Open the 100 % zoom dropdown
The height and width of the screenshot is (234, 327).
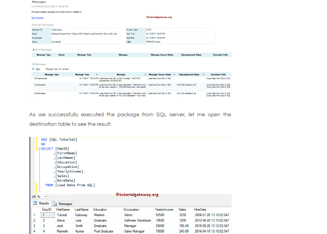coord(46,197)
